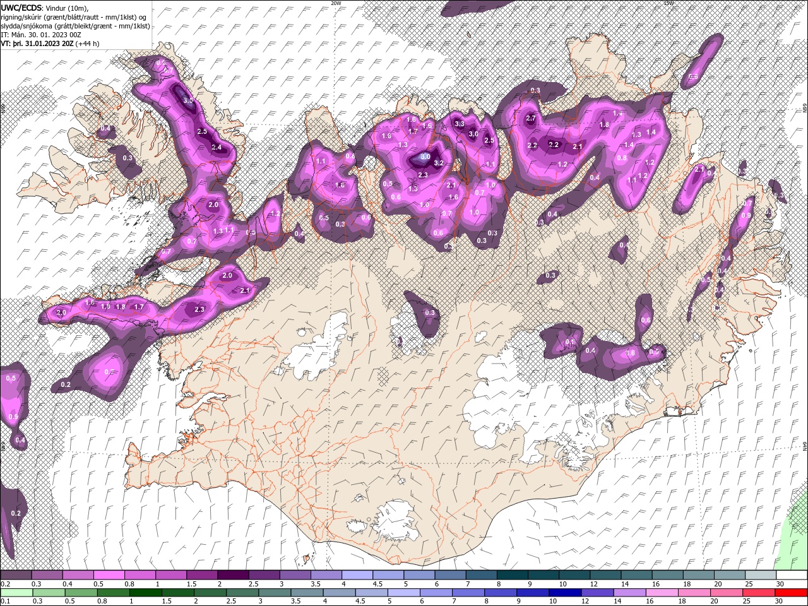Pick the top-row swatch between 1 and 1.5
Image resolution: width=808 pixels, height=606 pixels.
(171, 575)
